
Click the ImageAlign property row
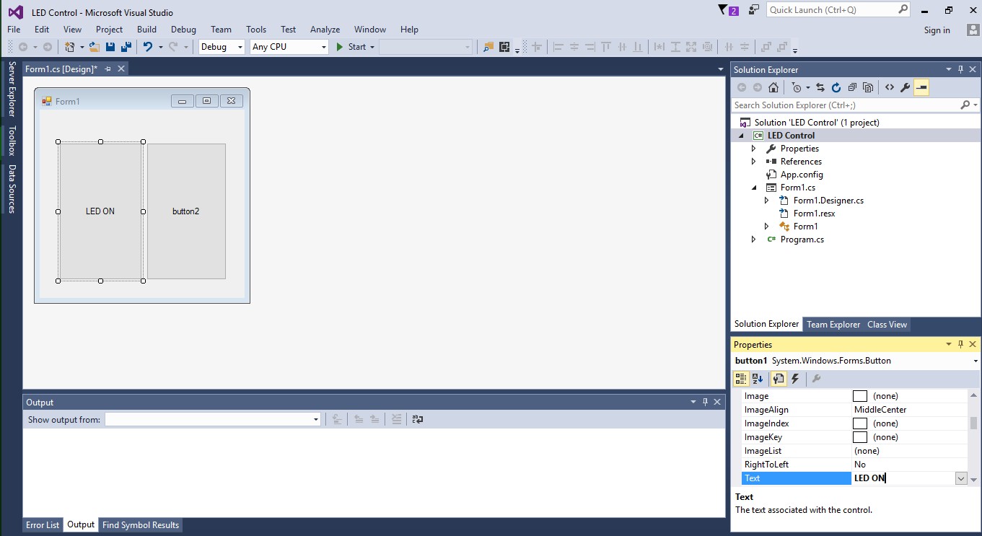pyautogui.click(x=855, y=410)
